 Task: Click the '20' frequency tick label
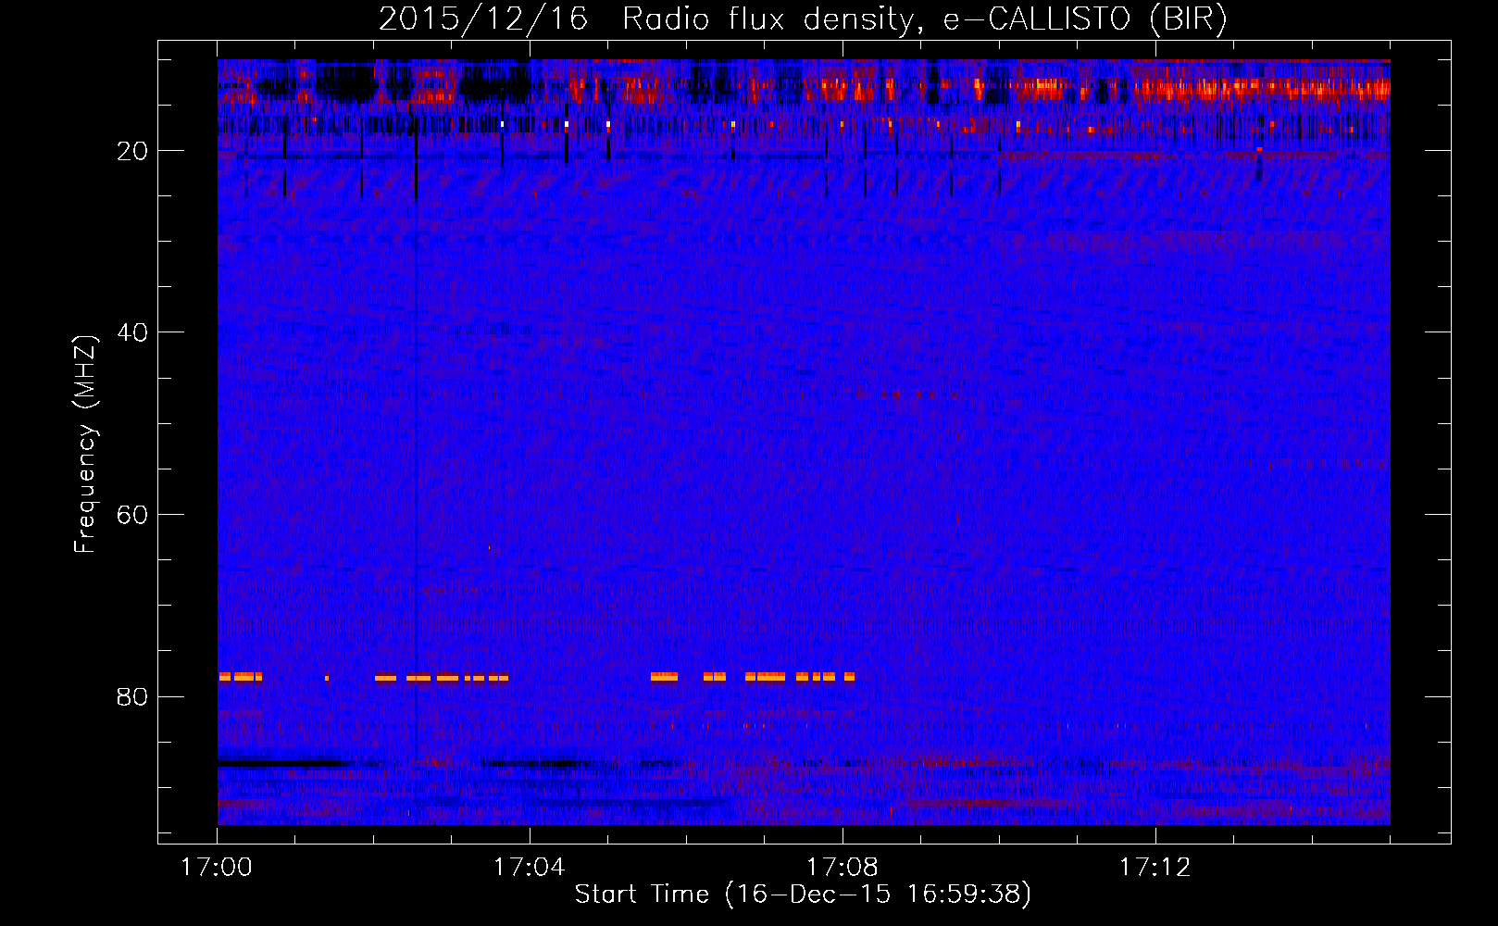[x=132, y=151]
